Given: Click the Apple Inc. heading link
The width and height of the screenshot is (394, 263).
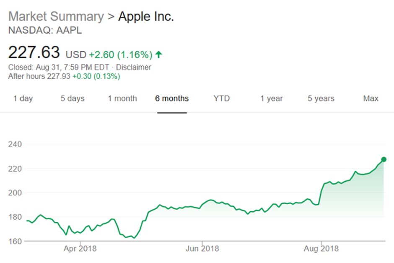Looking at the screenshot, I should click(x=147, y=16).
